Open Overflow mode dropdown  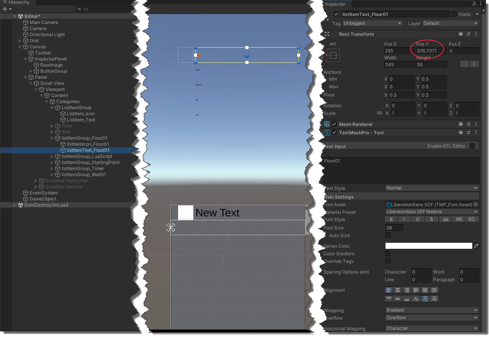[x=432, y=318]
